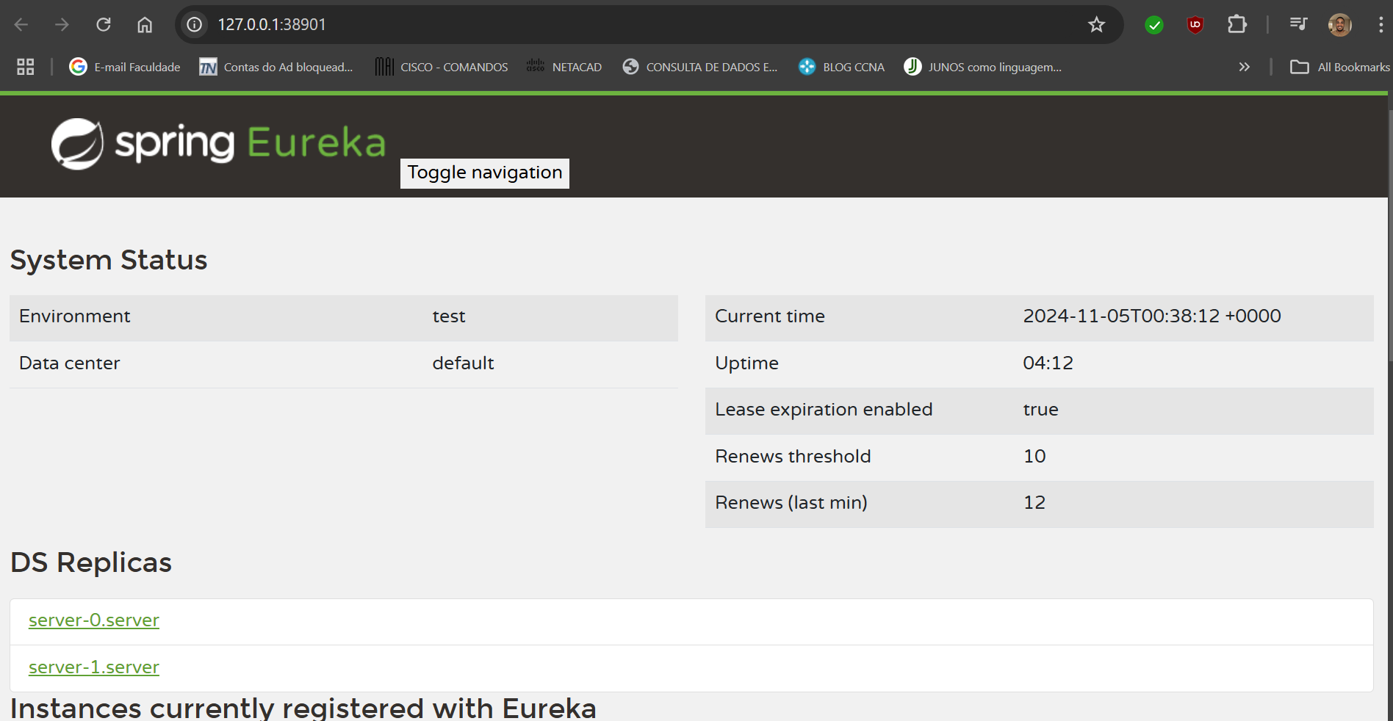Open the user profile avatar
The image size is (1393, 721).
point(1340,25)
